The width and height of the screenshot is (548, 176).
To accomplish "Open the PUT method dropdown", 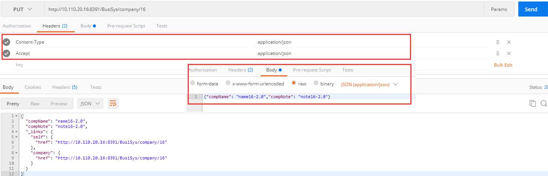I will coord(22,9).
